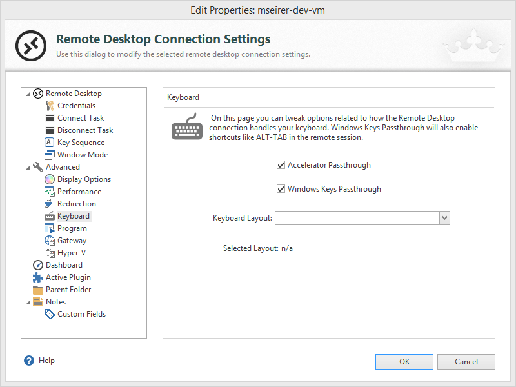Select Credentials in the settings tree
Viewport: 516px width, 387px height.
[76, 106]
